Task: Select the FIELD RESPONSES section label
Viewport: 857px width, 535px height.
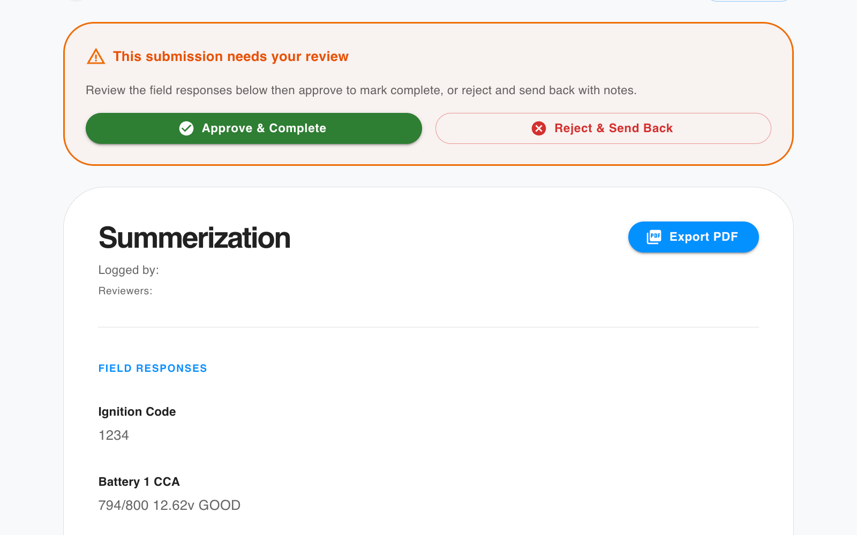Action: tap(153, 368)
